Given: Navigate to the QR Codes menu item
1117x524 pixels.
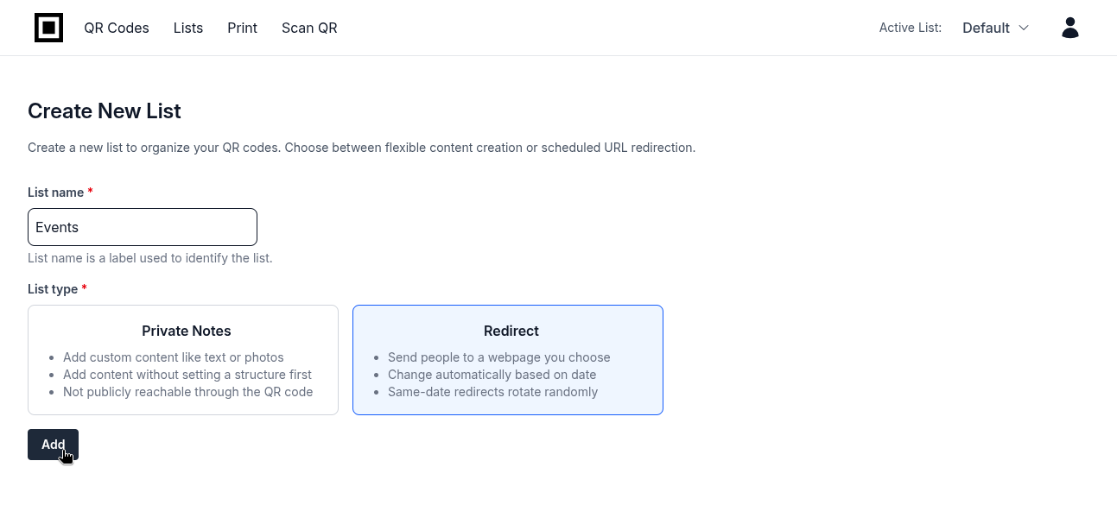Looking at the screenshot, I should coord(116,28).
